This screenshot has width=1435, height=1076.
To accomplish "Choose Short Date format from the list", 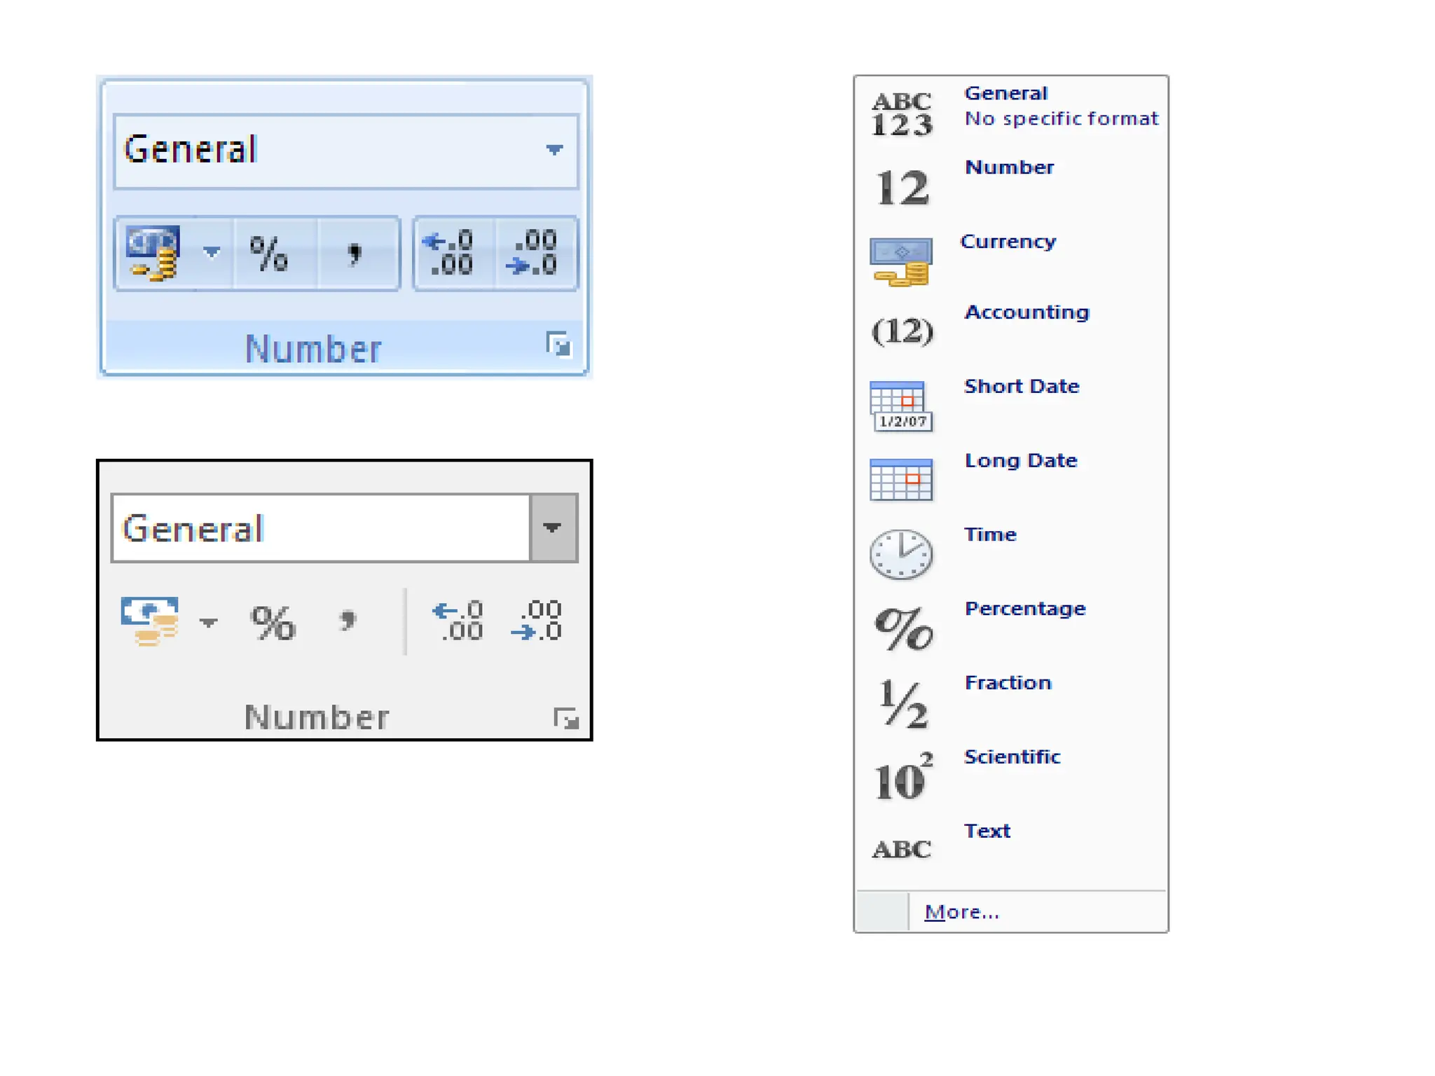I will coord(1021,387).
